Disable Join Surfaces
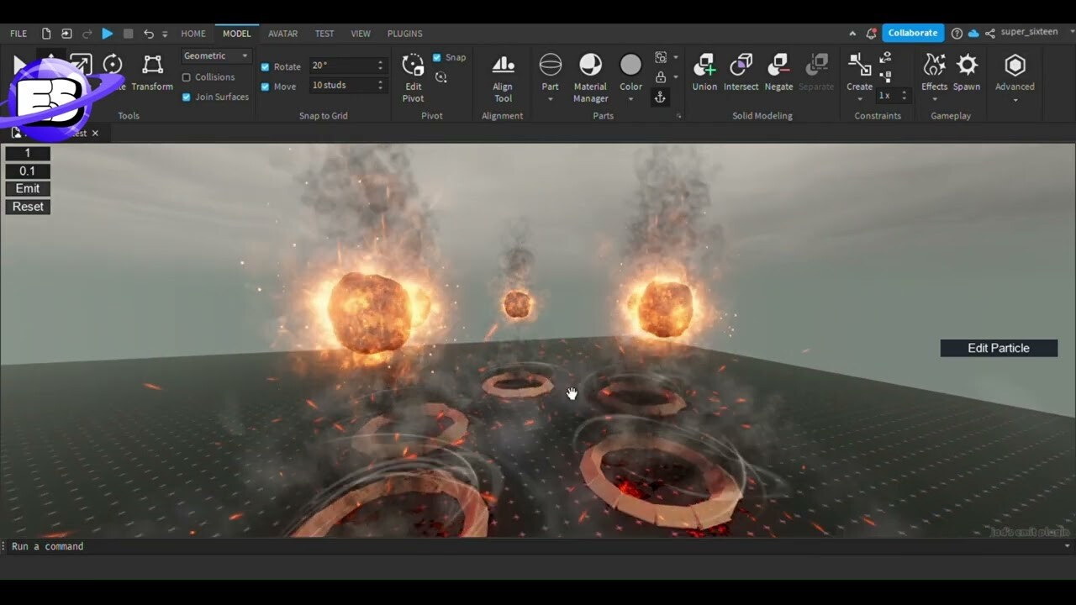1076x605 pixels. 186,97
